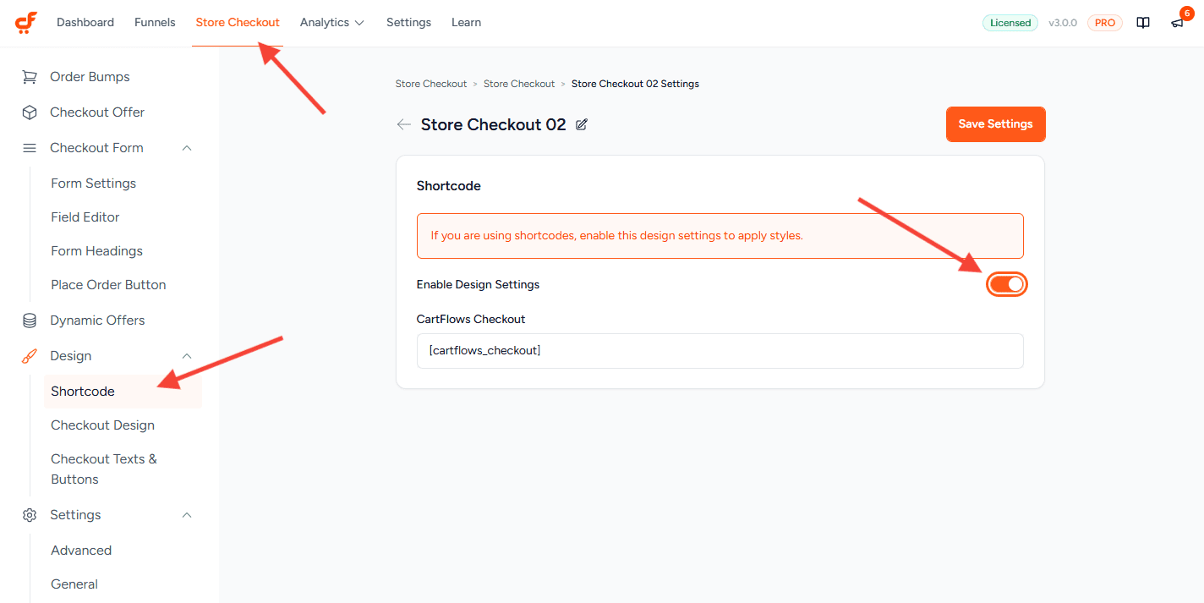Go back using the left arrow icon
The image size is (1204, 603).
[404, 124]
